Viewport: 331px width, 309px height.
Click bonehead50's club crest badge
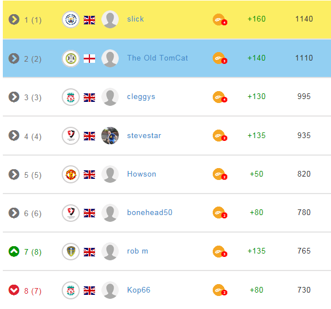71,213
